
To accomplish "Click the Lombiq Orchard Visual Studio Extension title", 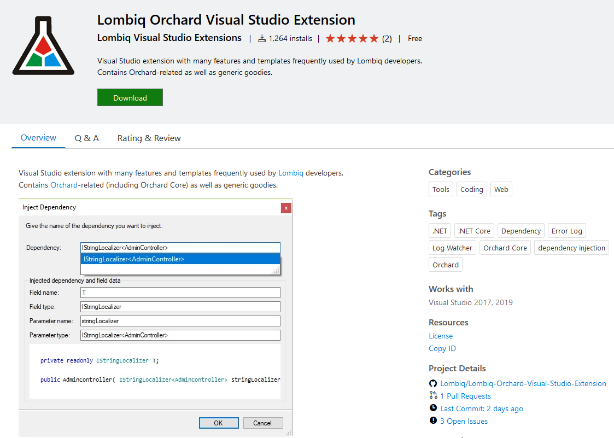I will pos(226,20).
